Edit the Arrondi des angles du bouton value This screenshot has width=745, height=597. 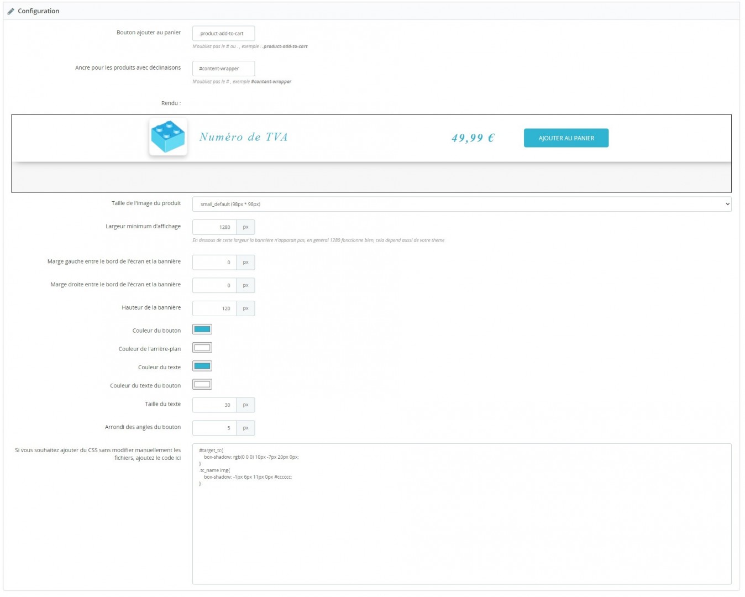coord(214,428)
